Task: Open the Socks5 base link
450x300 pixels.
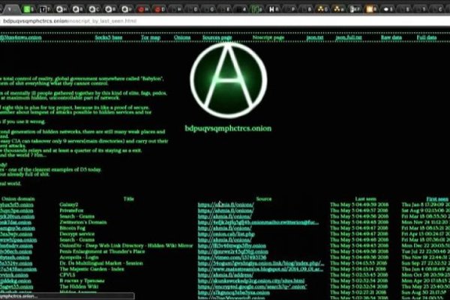Action: pos(109,37)
